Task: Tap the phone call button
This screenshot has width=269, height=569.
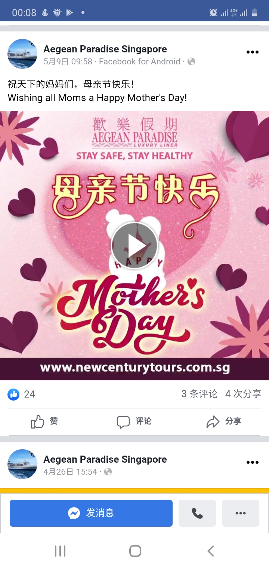Action: click(x=197, y=513)
